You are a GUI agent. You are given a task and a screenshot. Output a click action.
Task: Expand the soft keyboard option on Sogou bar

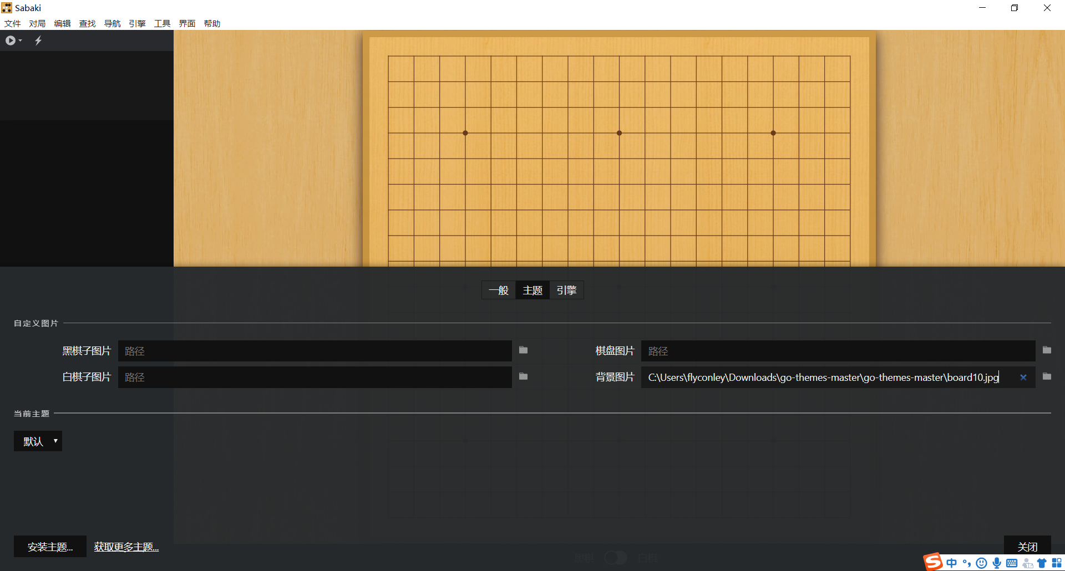pyautogui.click(x=1011, y=562)
